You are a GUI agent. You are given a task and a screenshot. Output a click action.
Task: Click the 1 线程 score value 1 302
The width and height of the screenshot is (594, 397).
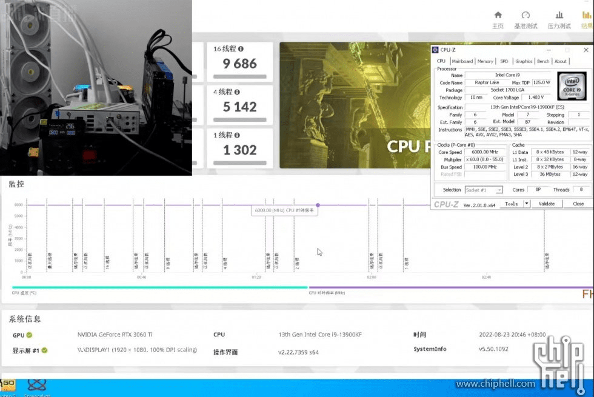[x=240, y=150]
